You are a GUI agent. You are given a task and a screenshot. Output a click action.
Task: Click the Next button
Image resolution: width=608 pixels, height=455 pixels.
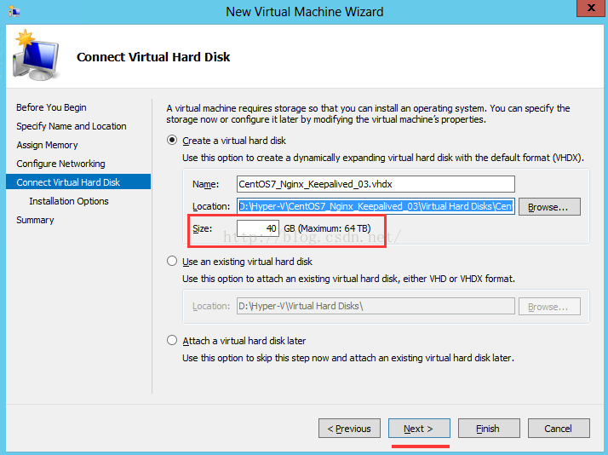pos(419,429)
